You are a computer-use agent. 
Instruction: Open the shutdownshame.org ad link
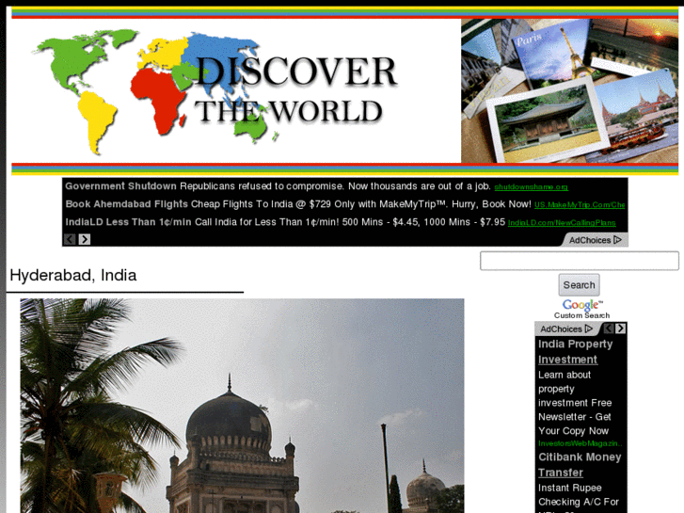(531, 187)
